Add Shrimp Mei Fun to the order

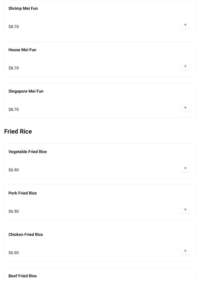(185, 25)
